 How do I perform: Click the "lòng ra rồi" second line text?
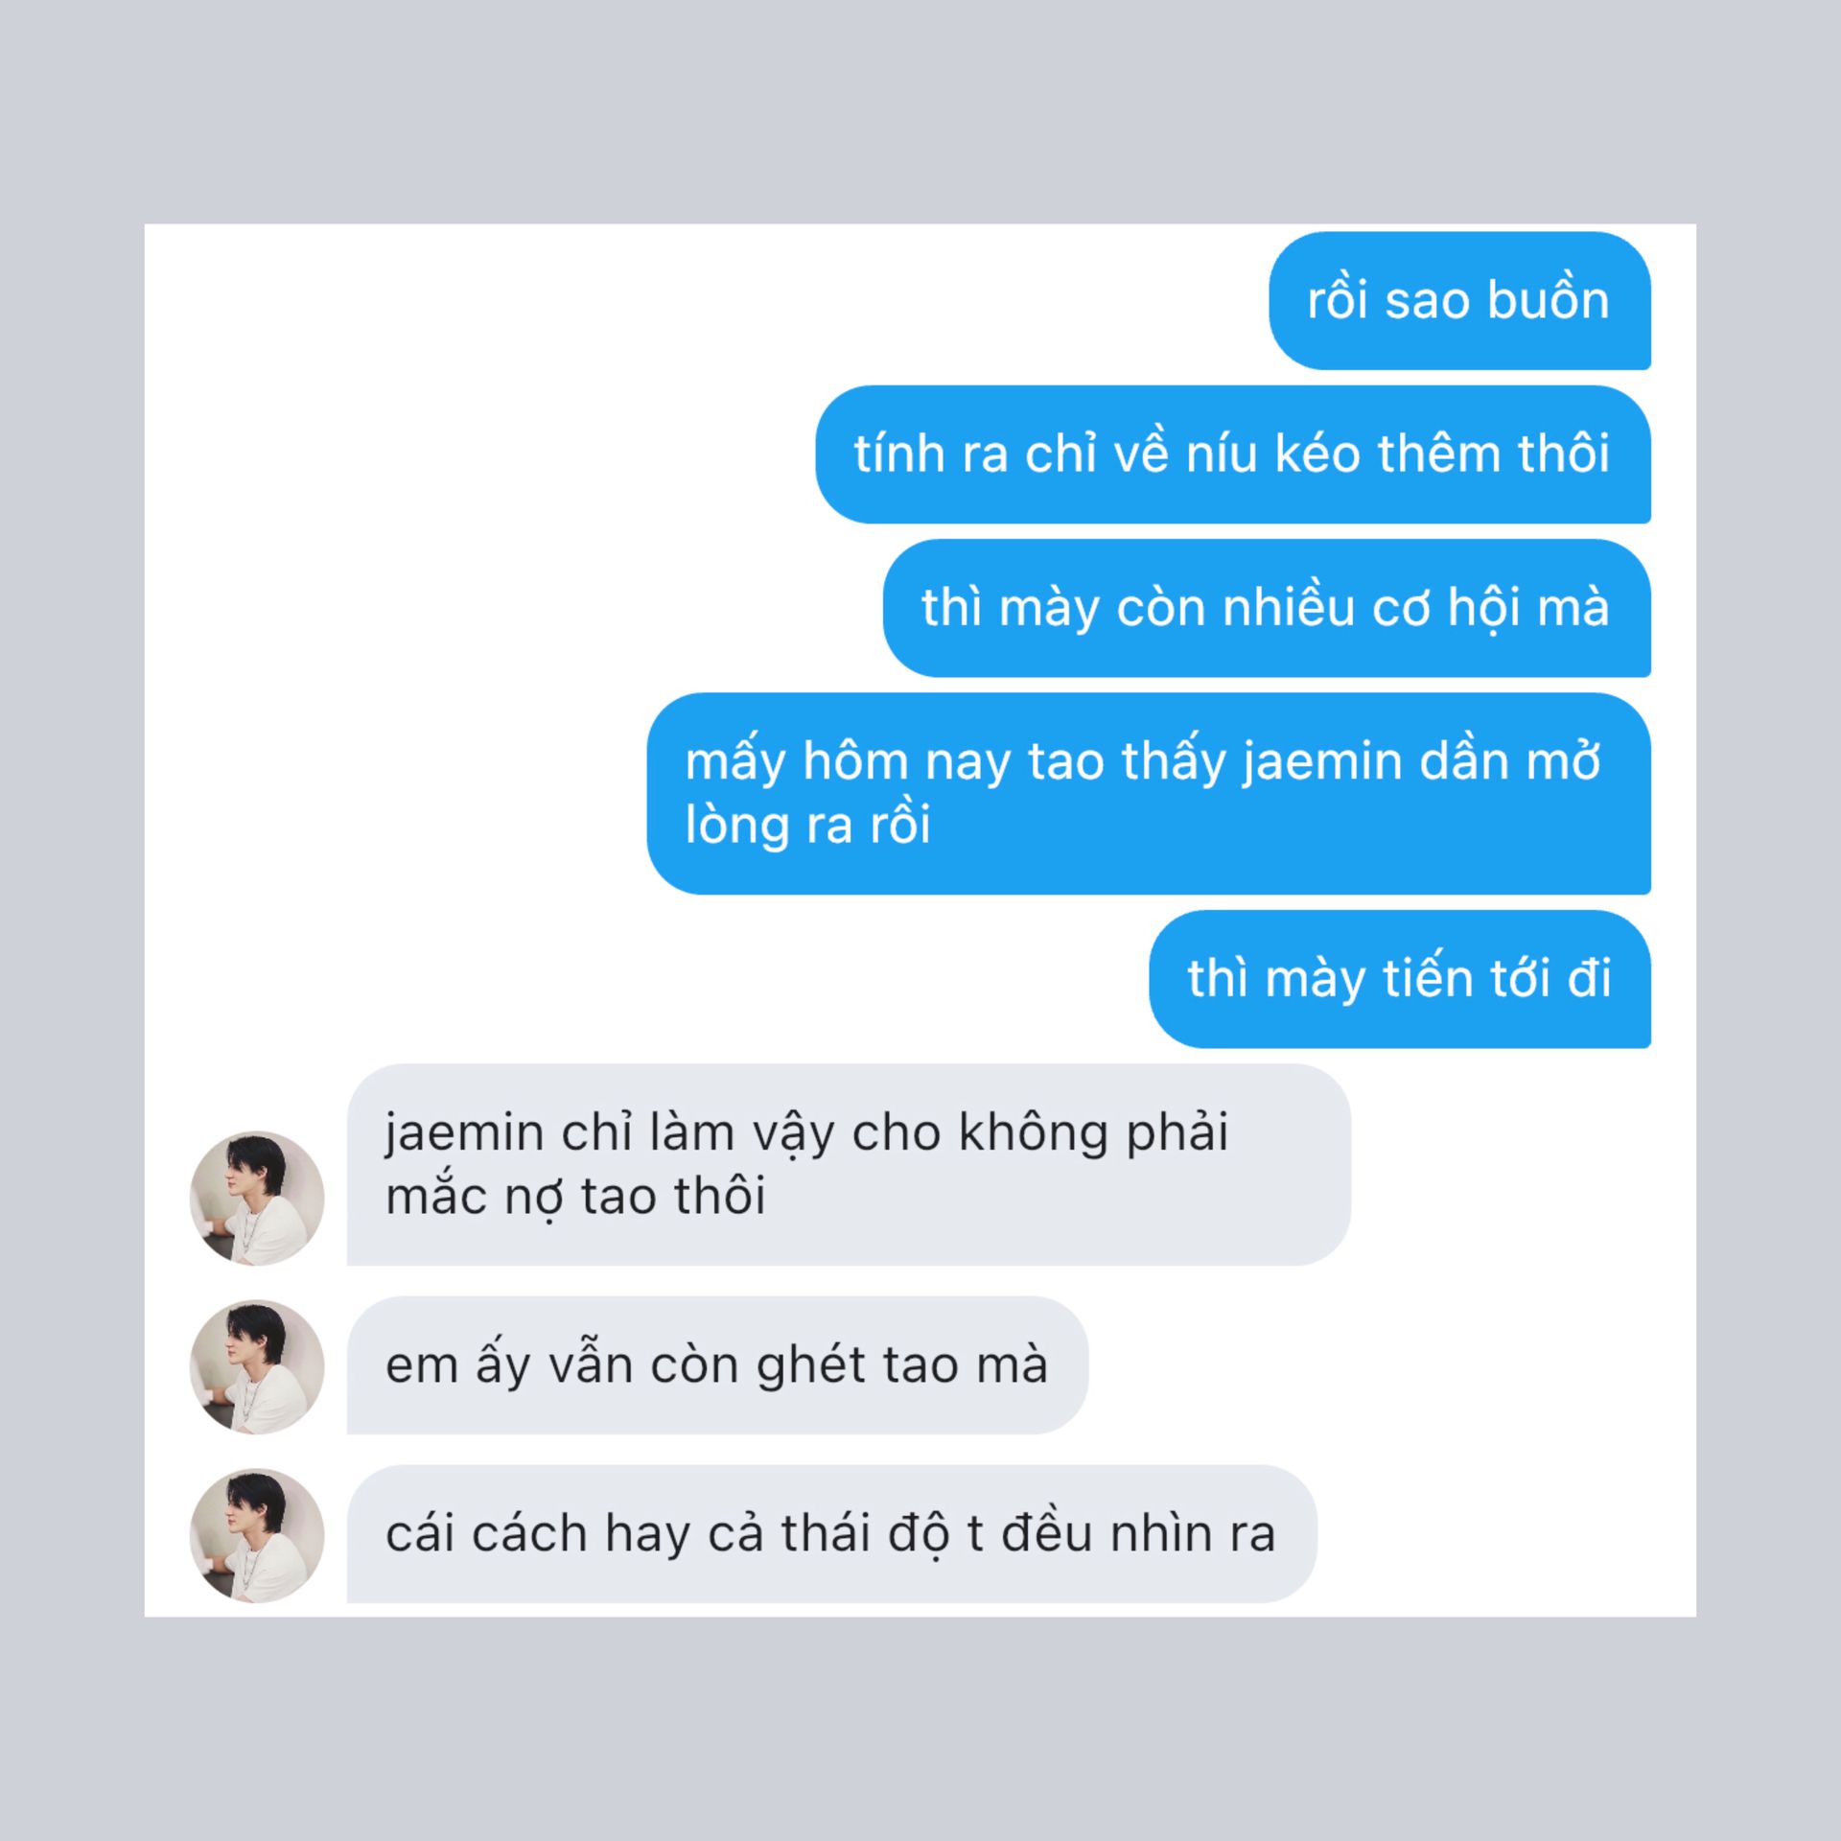[x=808, y=825]
